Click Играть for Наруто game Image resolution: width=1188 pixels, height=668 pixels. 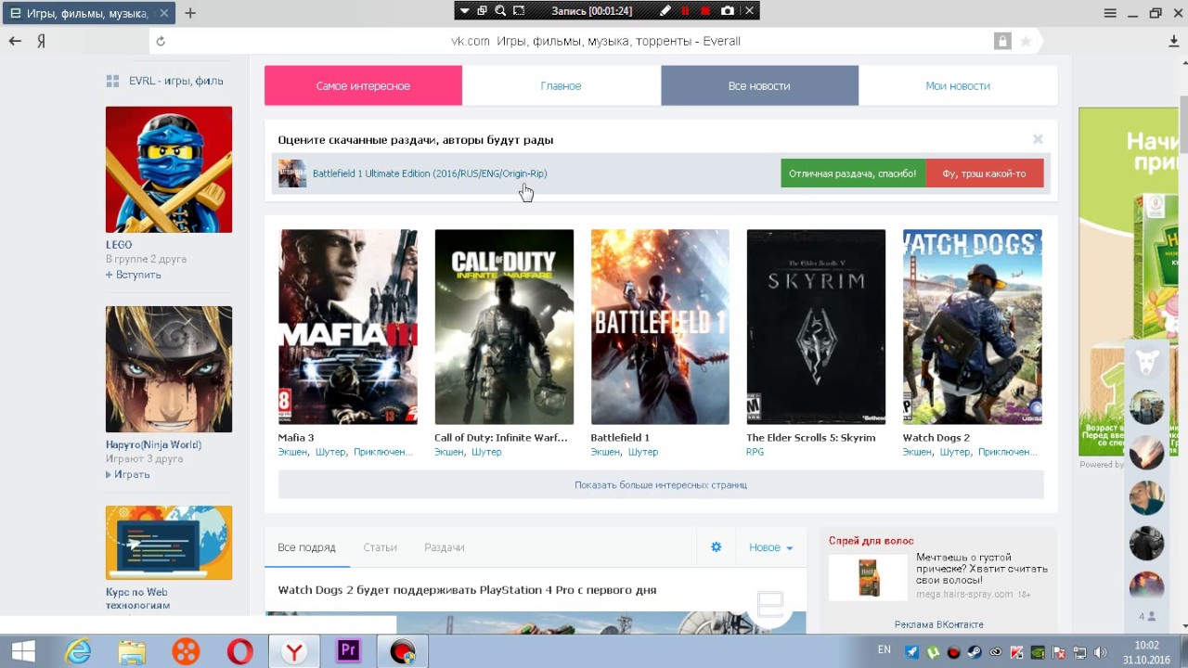click(x=128, y=474)
